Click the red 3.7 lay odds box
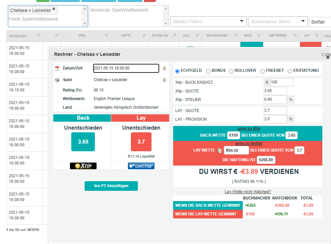This screenshot has width=331, height=244. [141, 142]
